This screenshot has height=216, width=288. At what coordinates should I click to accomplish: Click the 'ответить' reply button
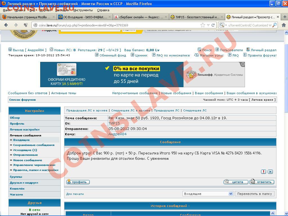point(262,182)
